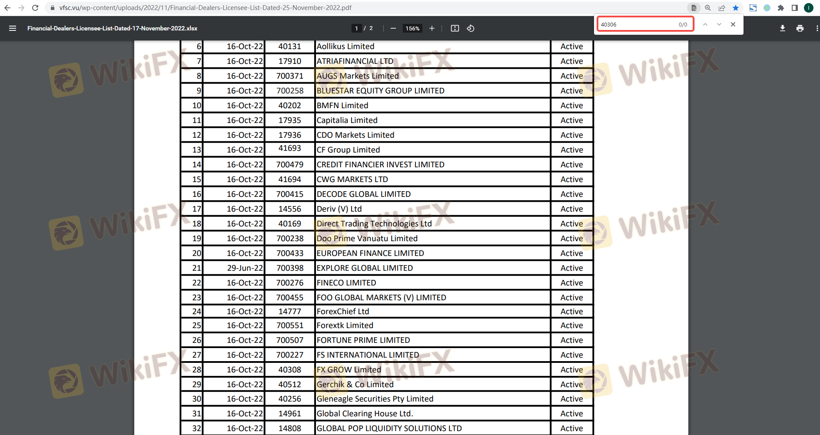The width and height of the screenshot is (820, 435).
Task: Download the PDF file
Action: [782, 28]
